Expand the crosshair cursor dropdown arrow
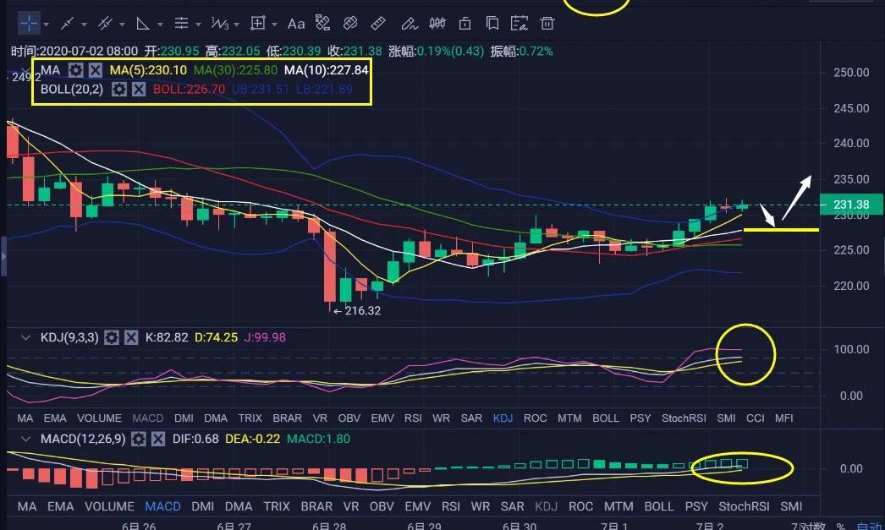 [46, 24]
